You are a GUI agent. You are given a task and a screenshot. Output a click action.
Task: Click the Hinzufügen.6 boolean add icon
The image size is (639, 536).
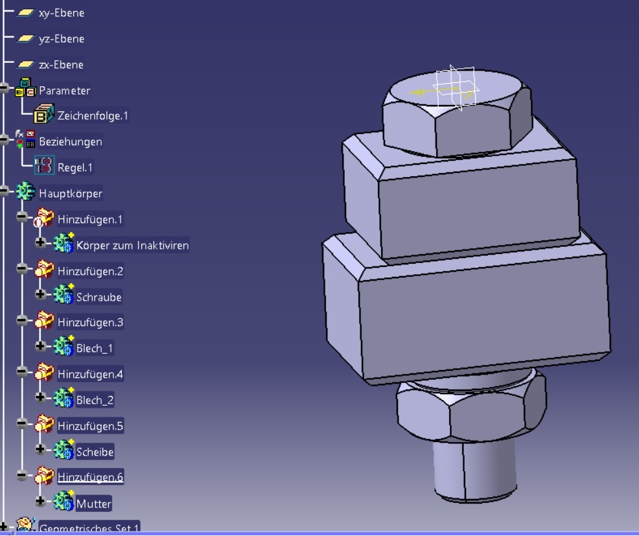point(44,475)
